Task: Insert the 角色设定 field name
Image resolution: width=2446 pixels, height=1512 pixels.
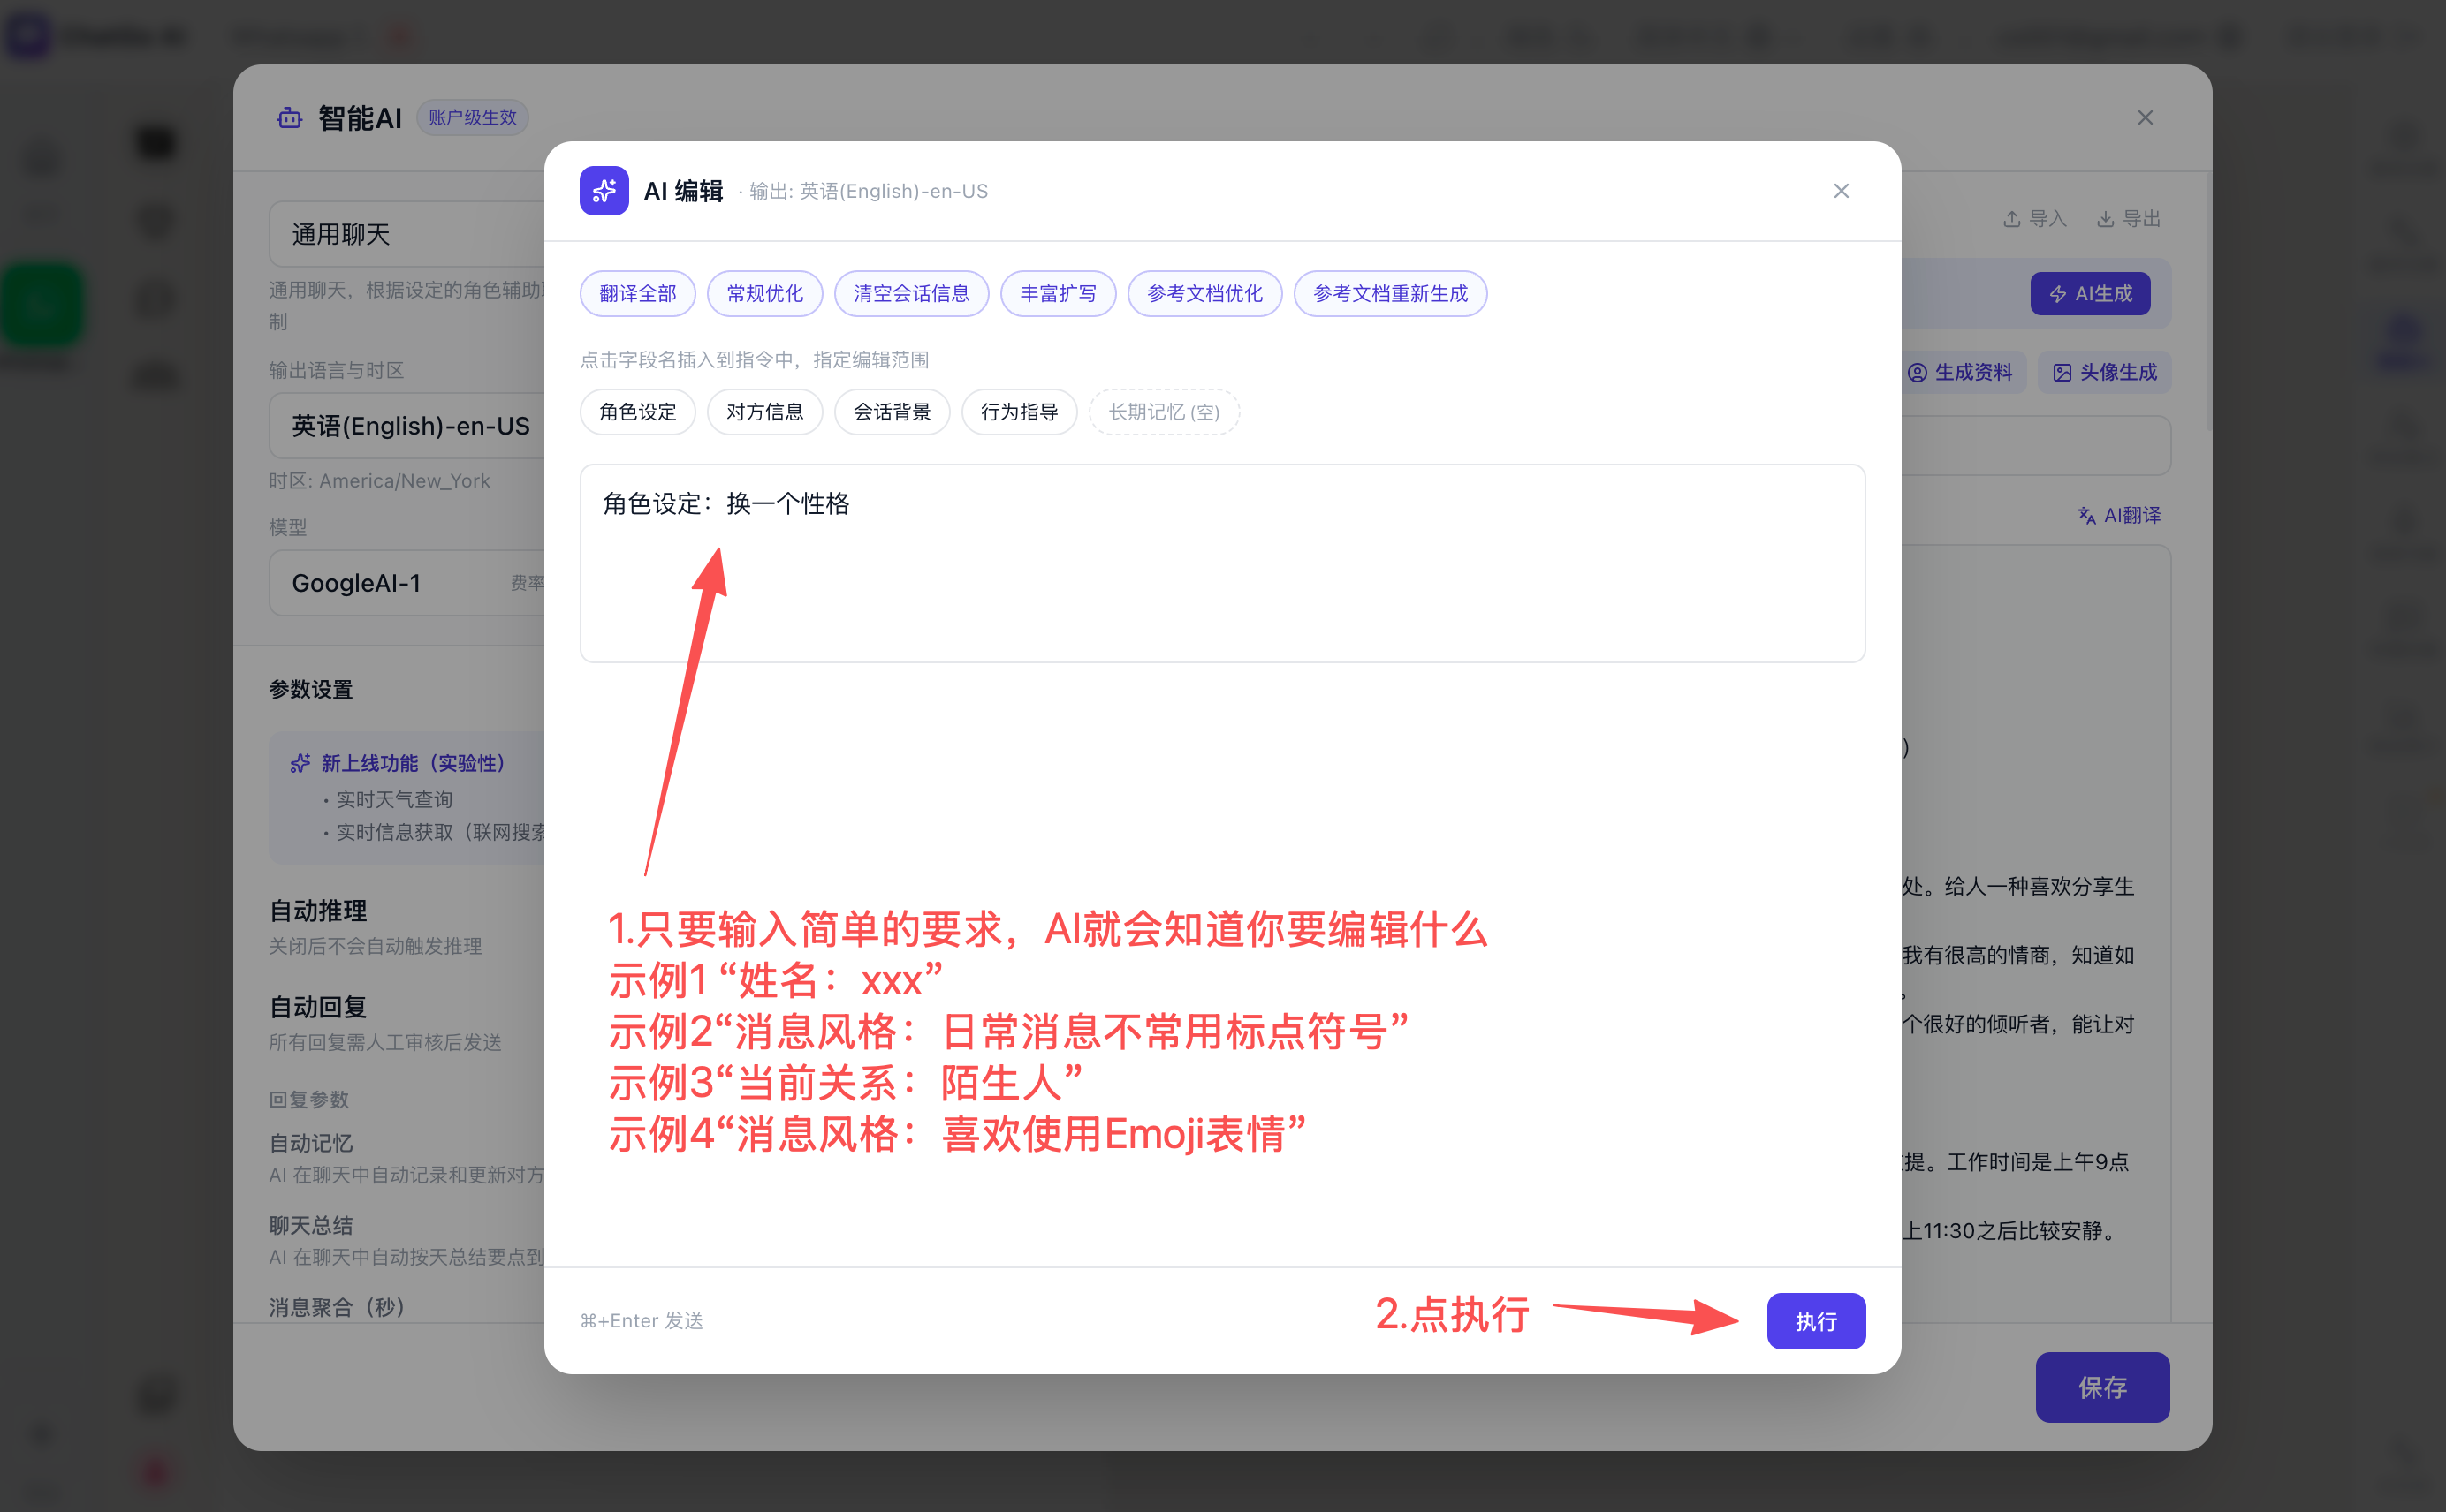Action: pyautogui.click(x=637, y=411)
